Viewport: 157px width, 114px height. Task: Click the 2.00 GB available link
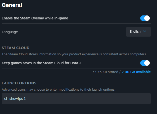136,72
